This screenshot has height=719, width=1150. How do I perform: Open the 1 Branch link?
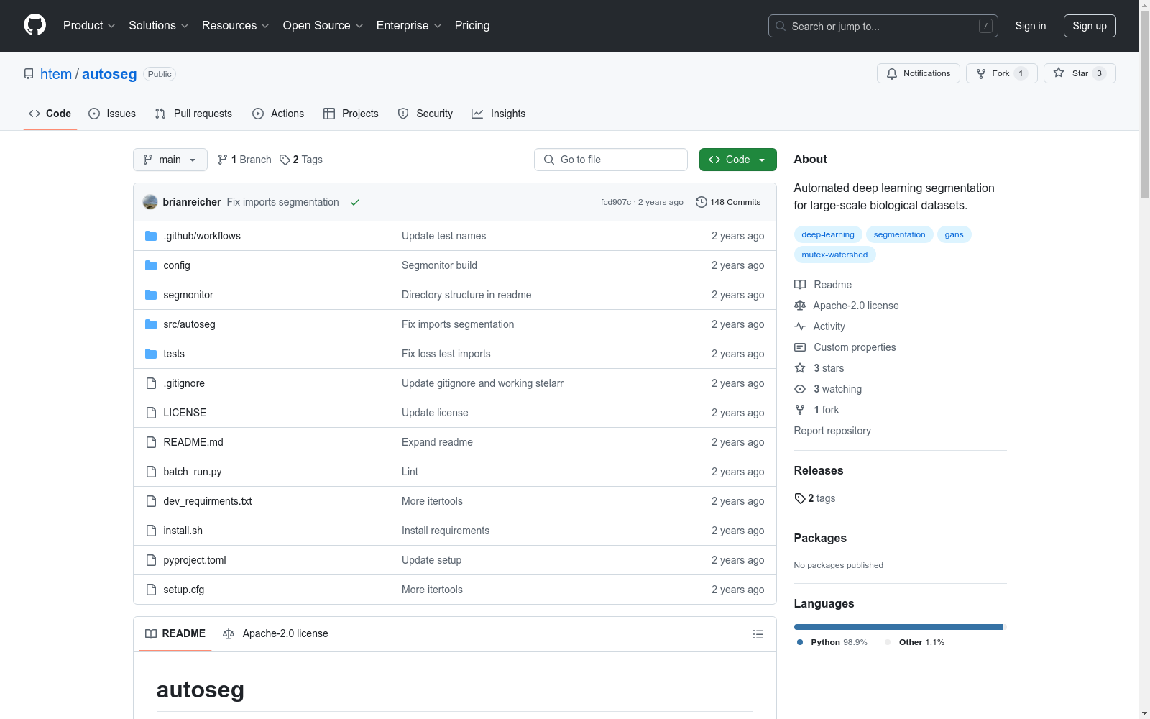(244, 160)
